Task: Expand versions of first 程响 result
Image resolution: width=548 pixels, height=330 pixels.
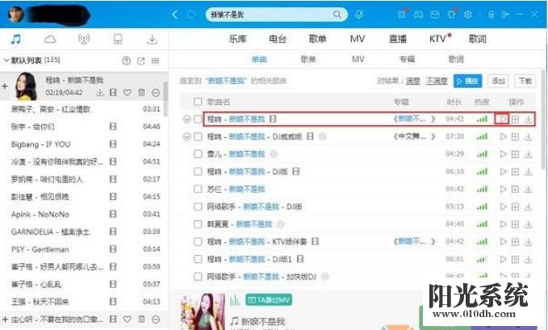Action: coord(187,119)
